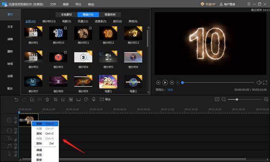Click the fullscreen icon under the preview
The height and width of the screenshot is (162, 270).
pos(265,83)
